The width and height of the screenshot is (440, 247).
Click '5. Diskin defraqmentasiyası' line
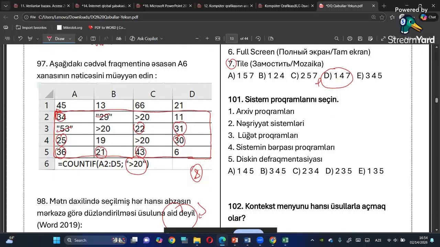(275, 159)
